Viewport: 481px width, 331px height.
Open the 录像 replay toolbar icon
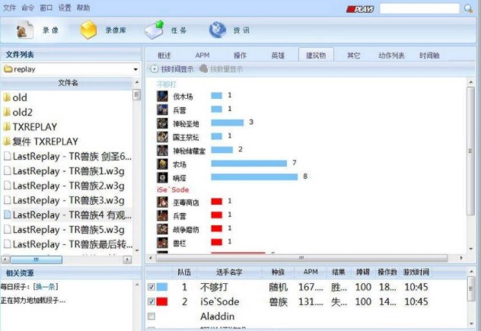25,30
